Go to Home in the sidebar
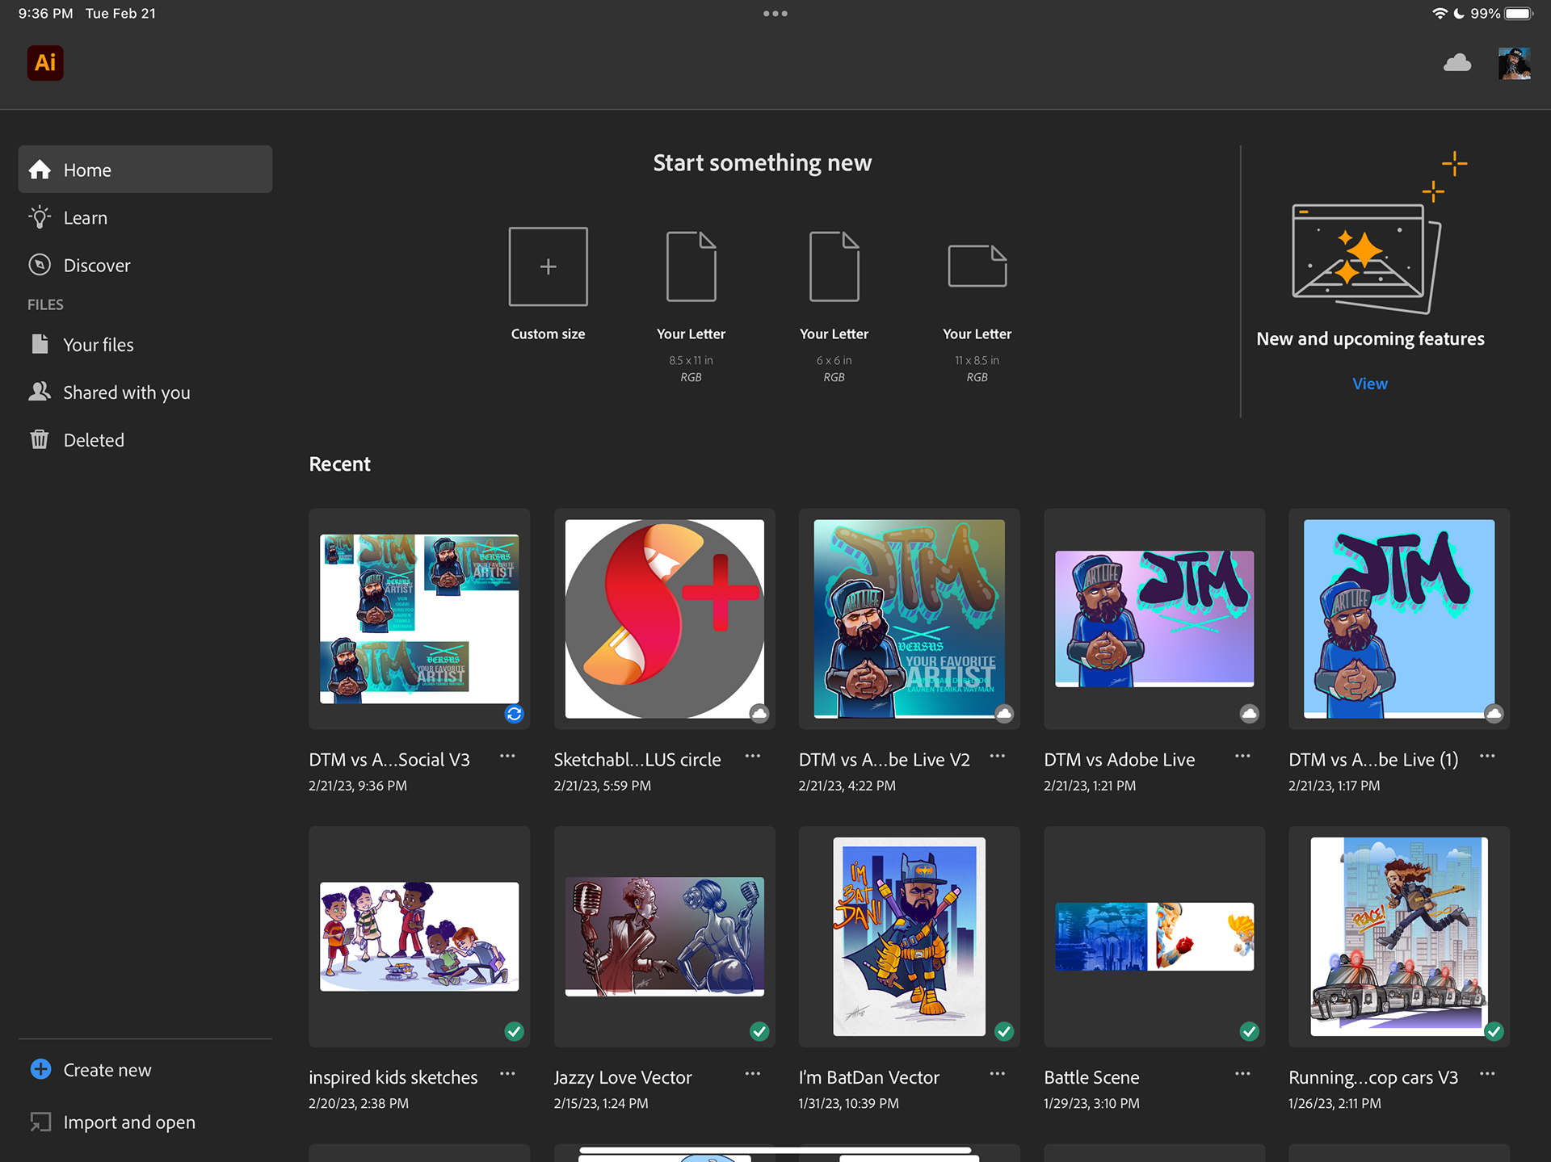The image size is (1551, 1162). click(145, 170)
